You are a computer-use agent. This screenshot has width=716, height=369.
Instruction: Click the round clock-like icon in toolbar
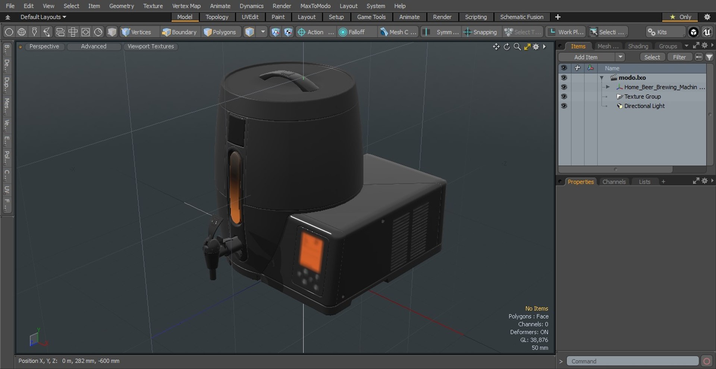pyautogui.click(x=98, y=32)
